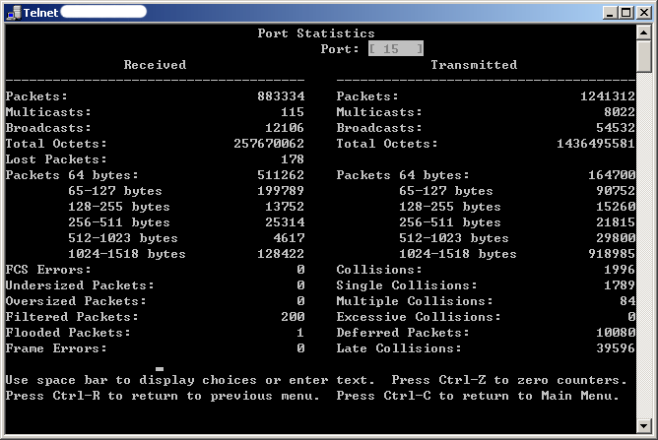Click the Late Collisions value 39596
The height and width of the screenshot is (440, 658).
612,348
